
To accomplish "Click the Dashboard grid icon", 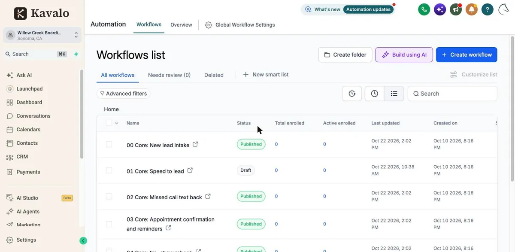I will click(x=10, y=102).
